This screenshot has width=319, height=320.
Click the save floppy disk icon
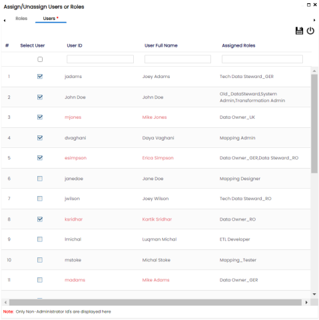point(299,31)
